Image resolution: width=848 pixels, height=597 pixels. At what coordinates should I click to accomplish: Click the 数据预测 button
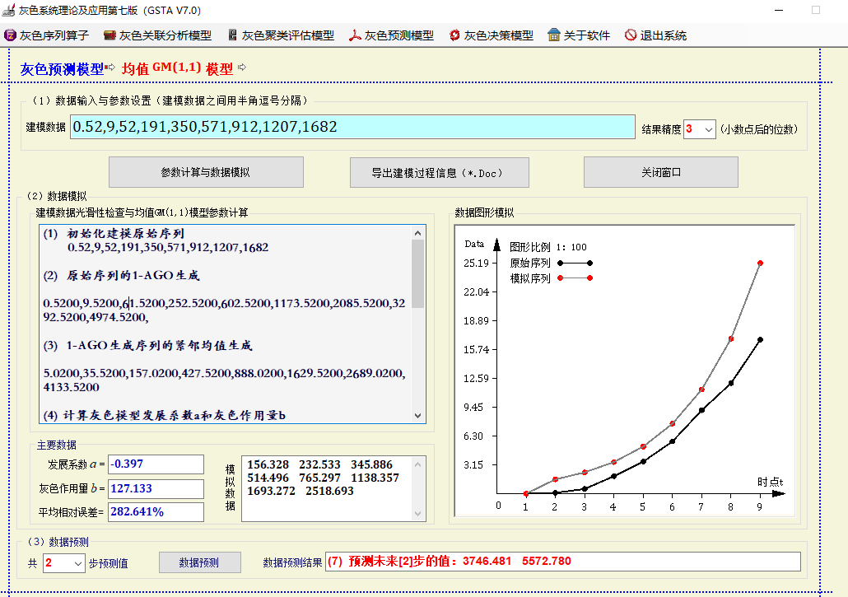199,563
